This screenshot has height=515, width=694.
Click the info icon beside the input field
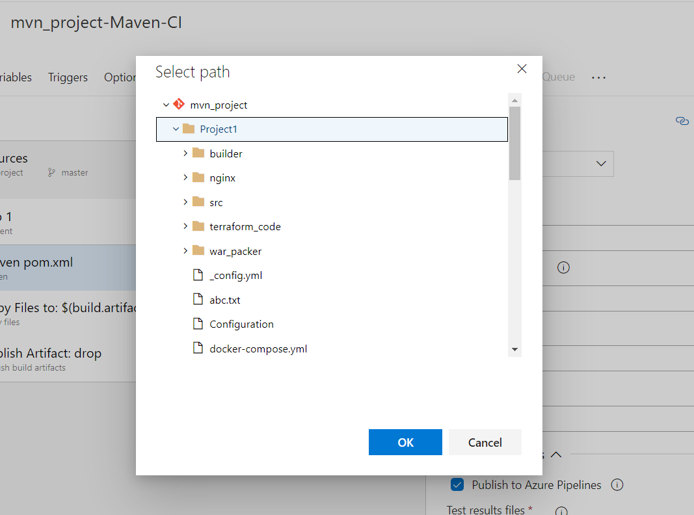coord(563,267)
